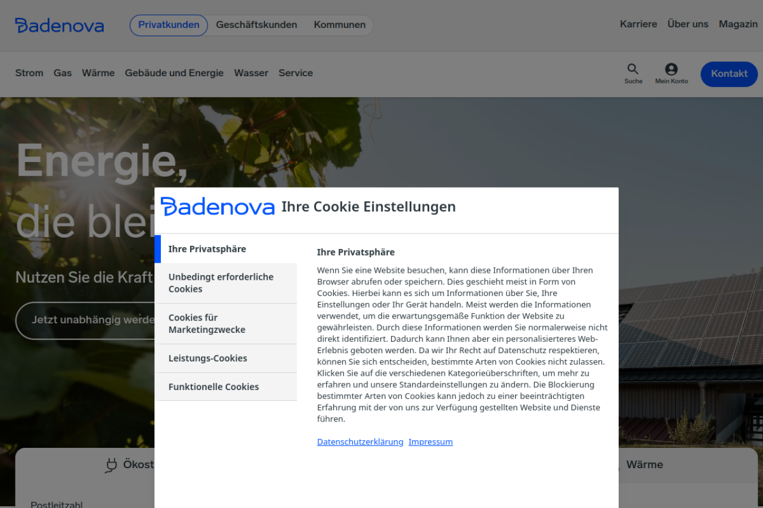Switch to Privatkunden segment

point(169,25)
